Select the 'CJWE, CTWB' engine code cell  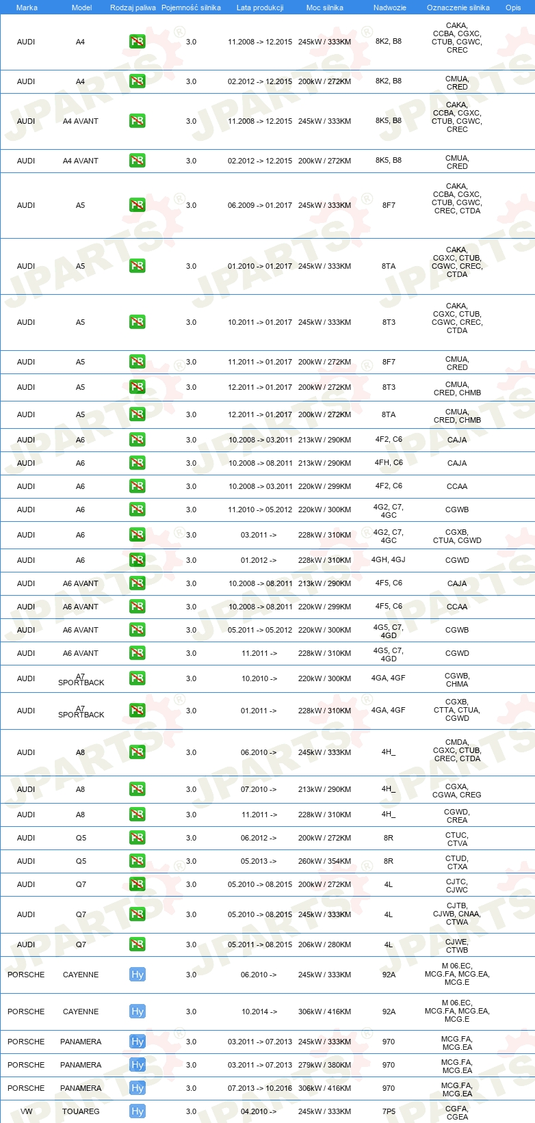[457, 946]
